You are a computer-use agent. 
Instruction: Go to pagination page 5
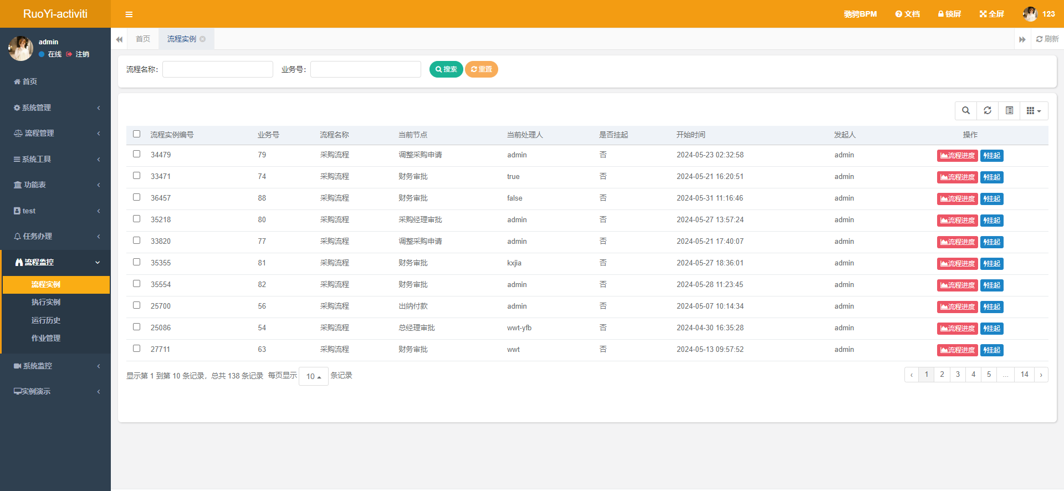pyautogui.click(x=989, y=375)
